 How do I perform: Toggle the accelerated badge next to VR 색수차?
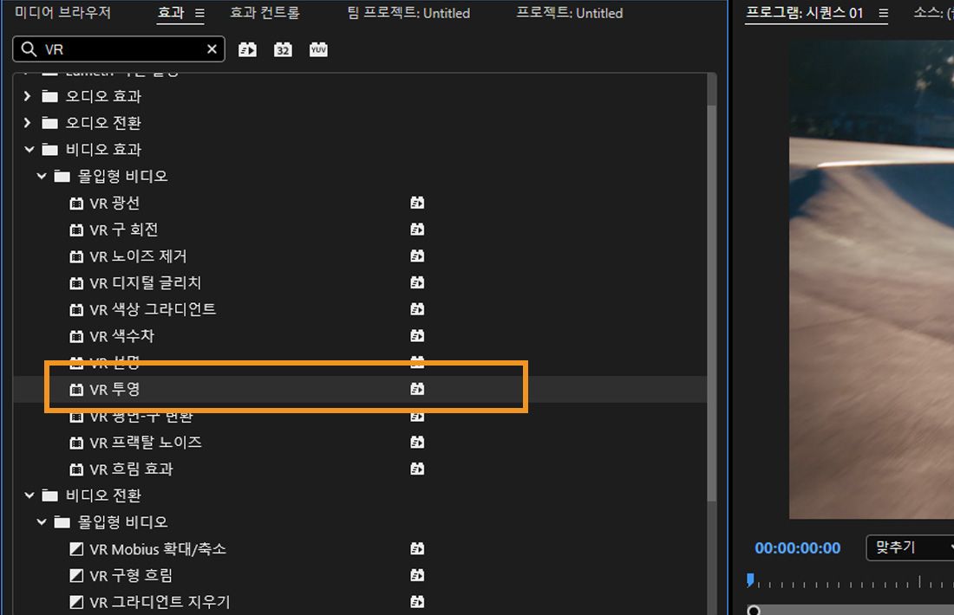point(417,336)
